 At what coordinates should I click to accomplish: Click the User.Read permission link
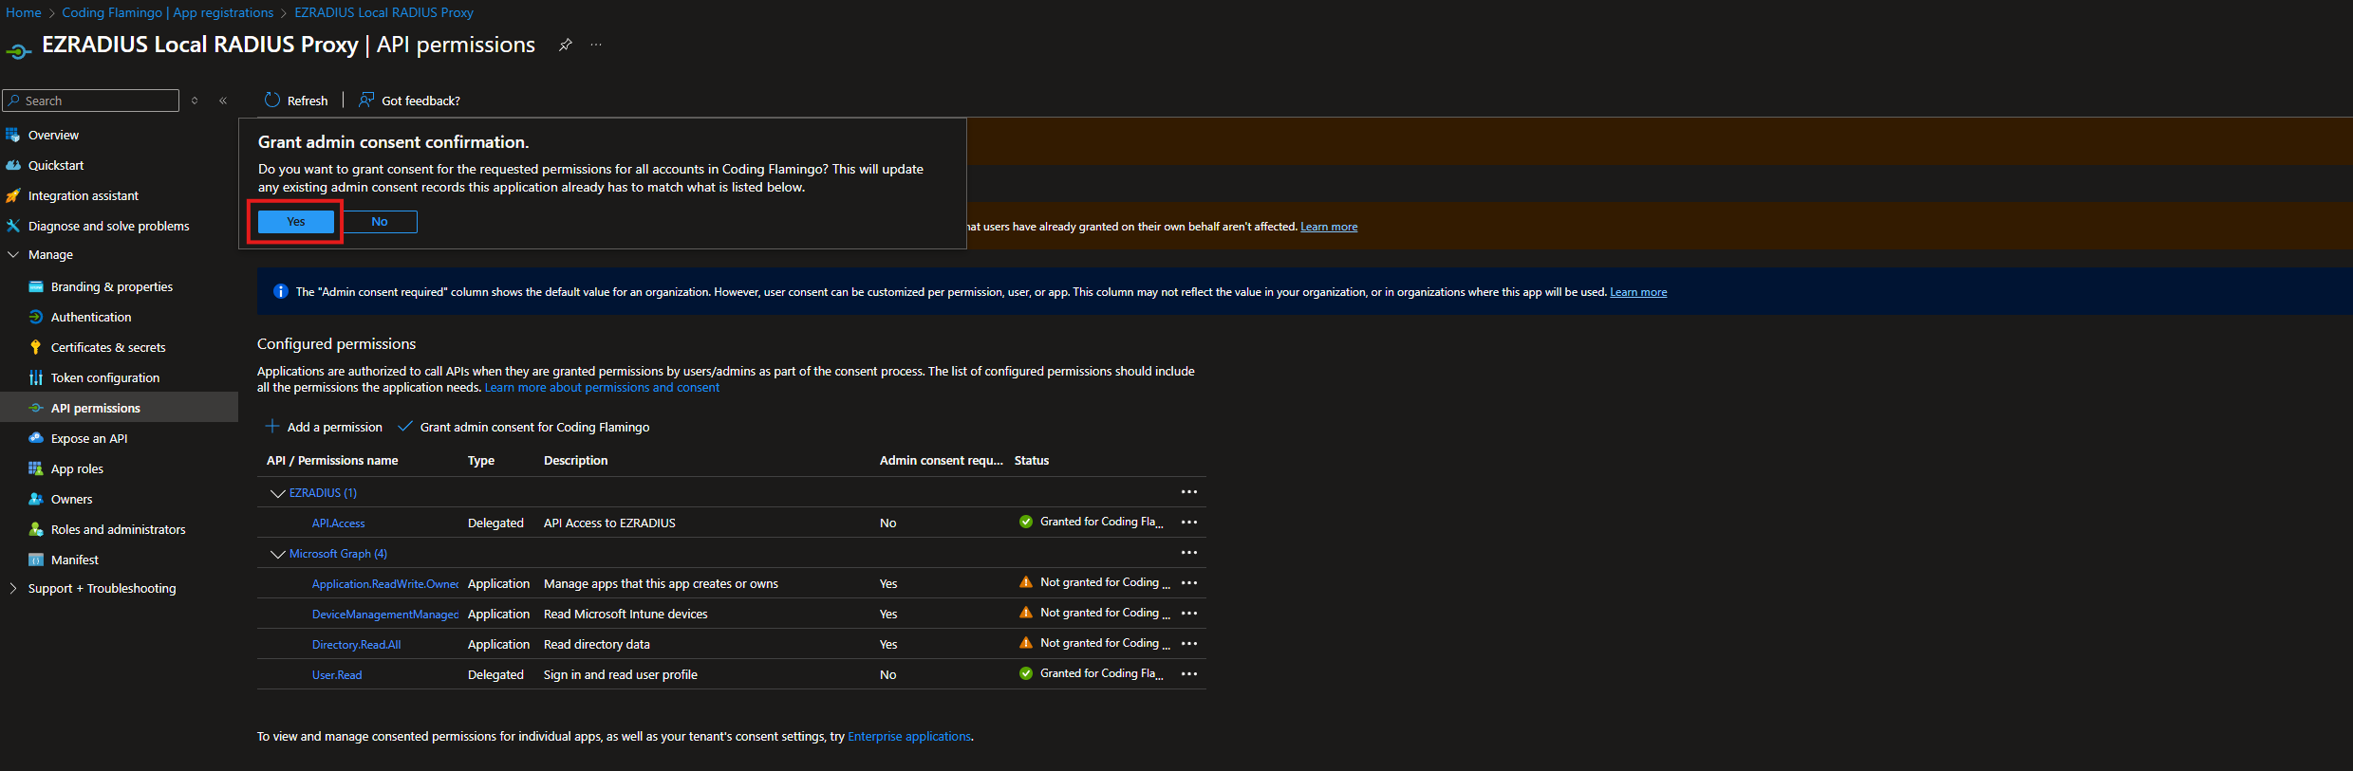[337, 674]
